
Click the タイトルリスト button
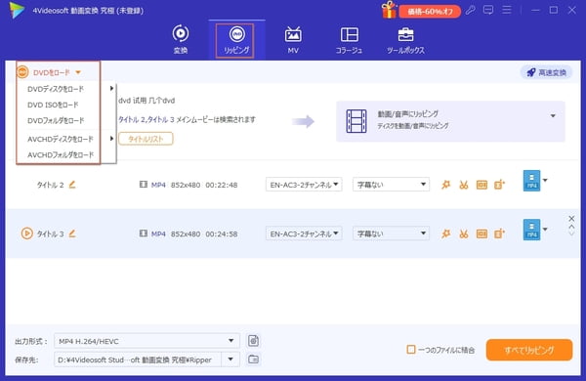point(146,139)
